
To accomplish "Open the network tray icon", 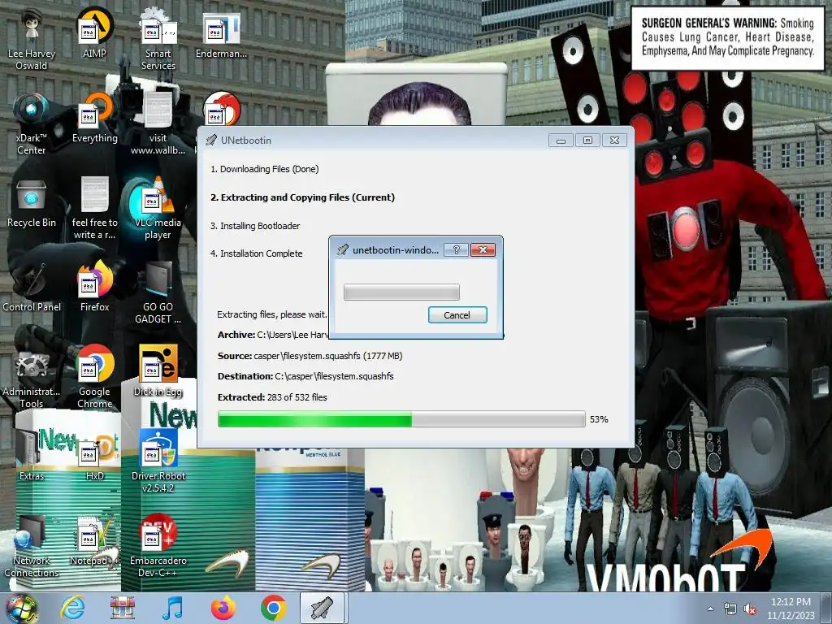I will pyautogui.click(x=730, y=609).
